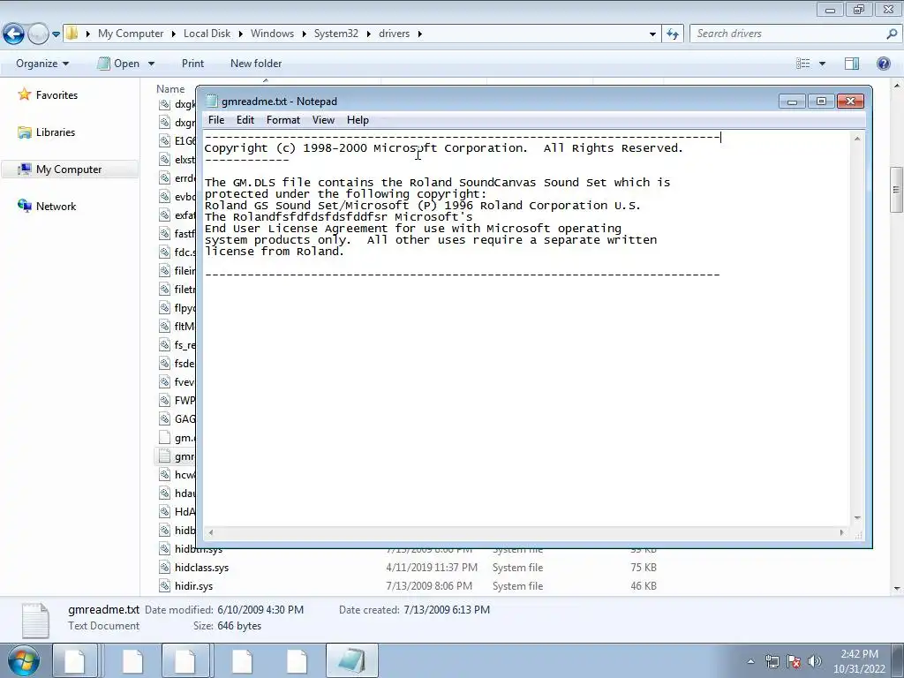Open the Help menu in Notepad
904x678 pixels.
click(x=358, y=120)
